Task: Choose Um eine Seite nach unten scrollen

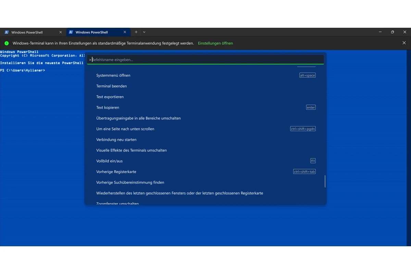Action: (206, 129)
